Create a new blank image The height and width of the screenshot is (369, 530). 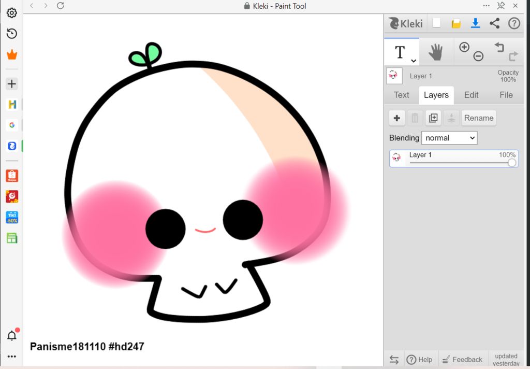[437, 23]
